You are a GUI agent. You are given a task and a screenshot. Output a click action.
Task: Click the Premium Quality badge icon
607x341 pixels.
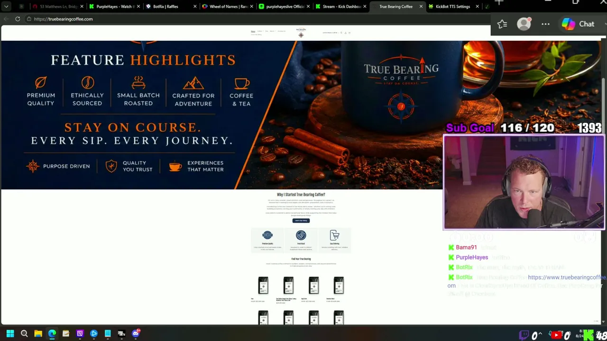(267, 235)
